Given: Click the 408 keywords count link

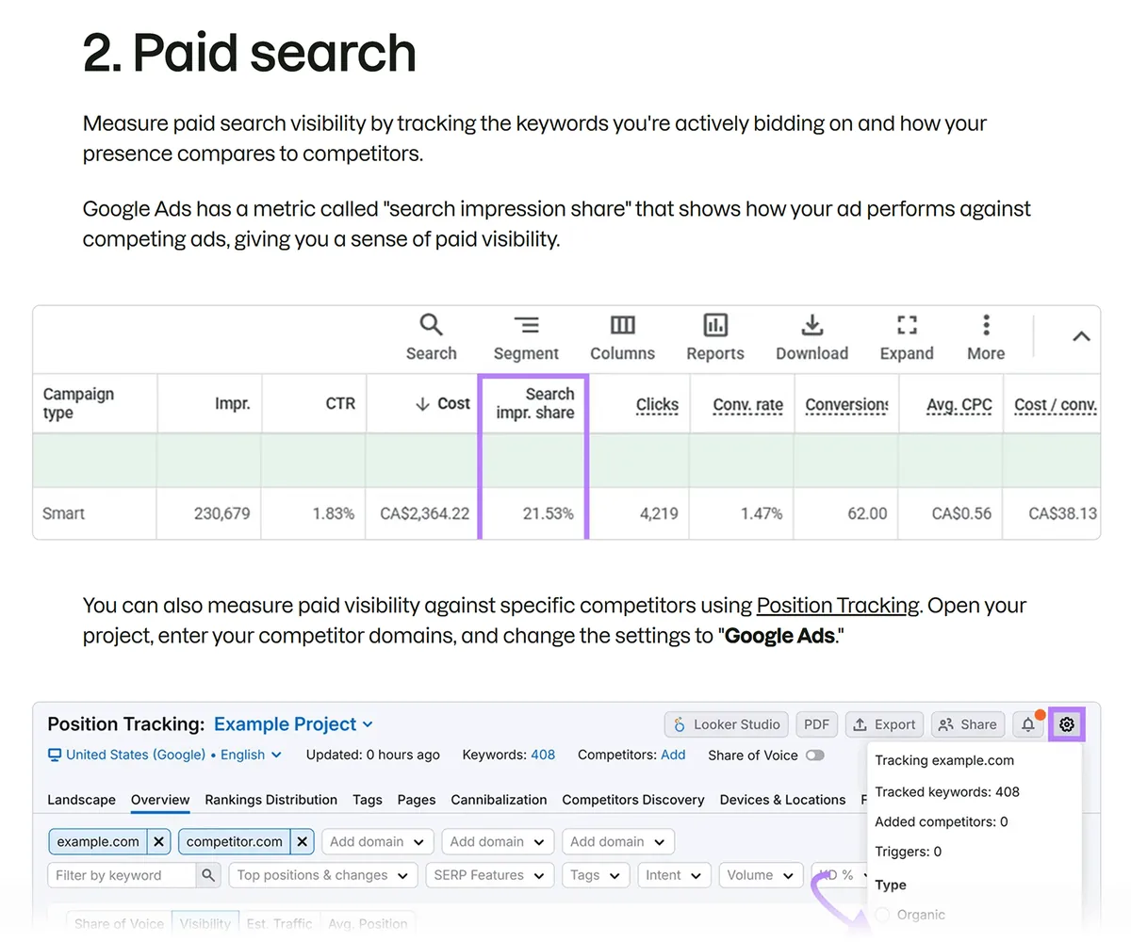Looking at the screenshot, I should [543, 755].
